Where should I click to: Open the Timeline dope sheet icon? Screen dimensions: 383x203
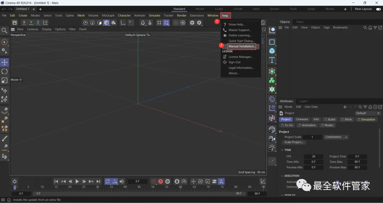(x=262, y=181)
